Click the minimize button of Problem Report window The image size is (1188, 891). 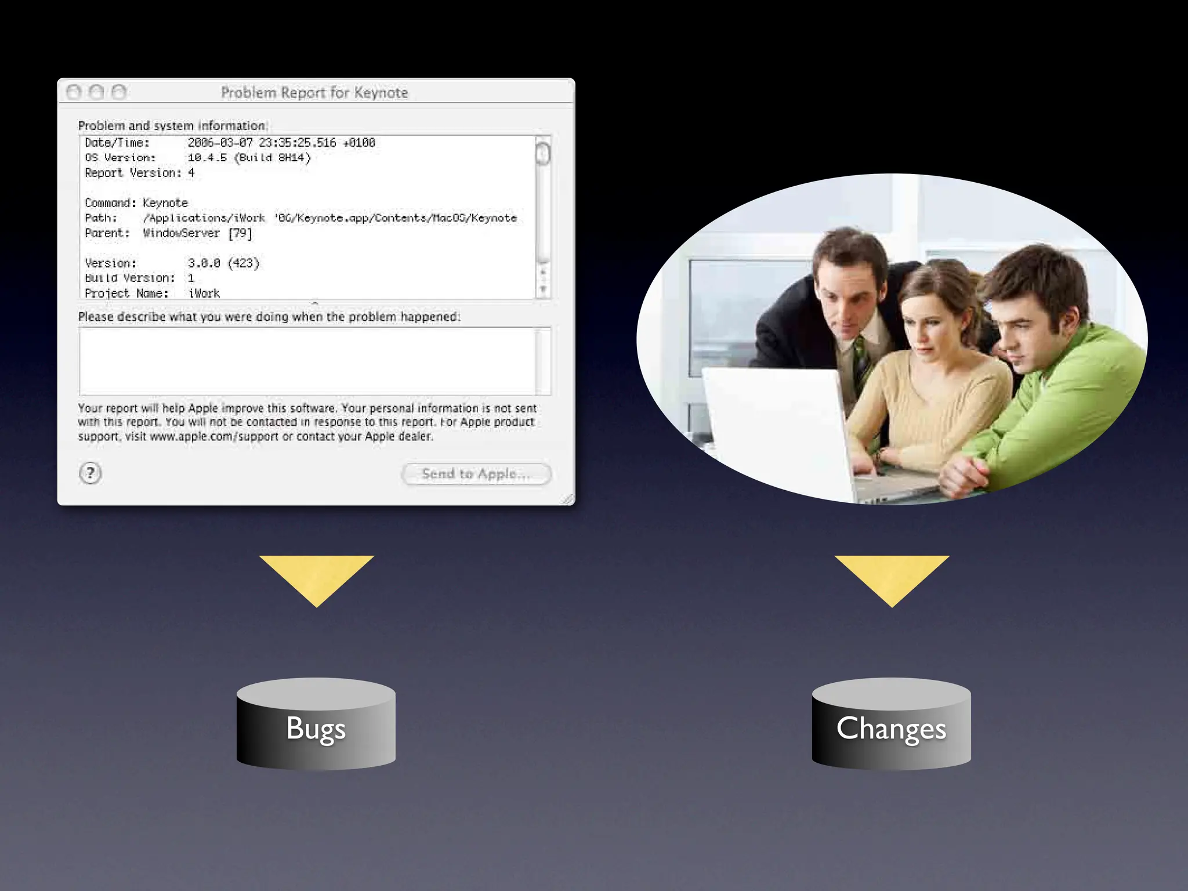[x=96, y=92]
